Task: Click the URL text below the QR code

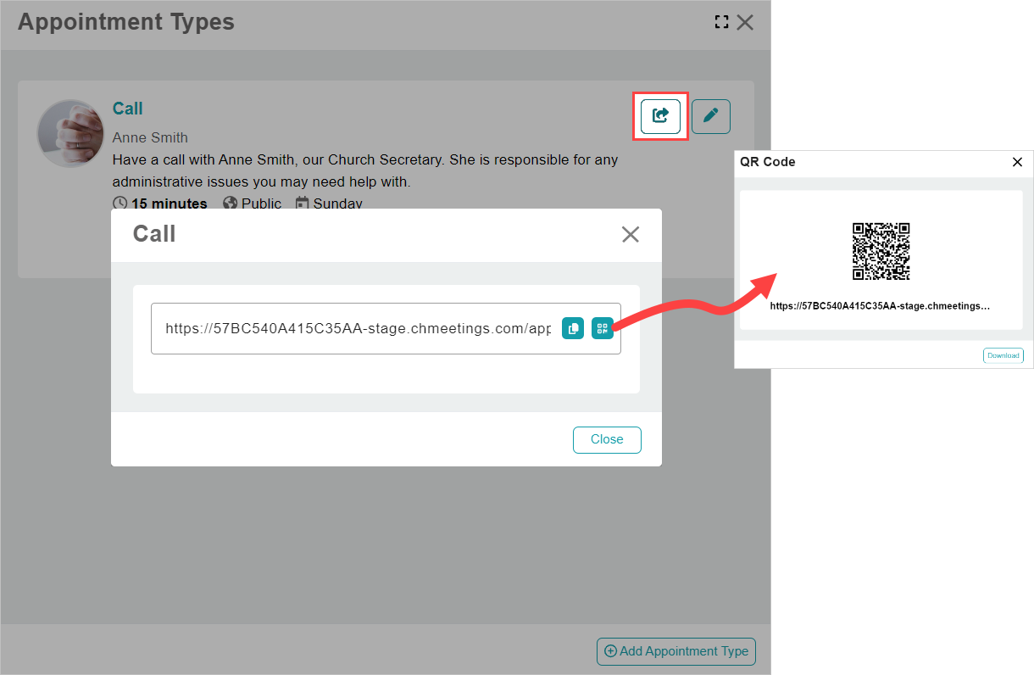Action: coord(881,305)
